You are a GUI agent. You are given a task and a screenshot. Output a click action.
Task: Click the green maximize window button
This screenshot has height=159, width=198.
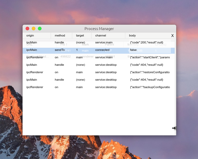point(40,29)
